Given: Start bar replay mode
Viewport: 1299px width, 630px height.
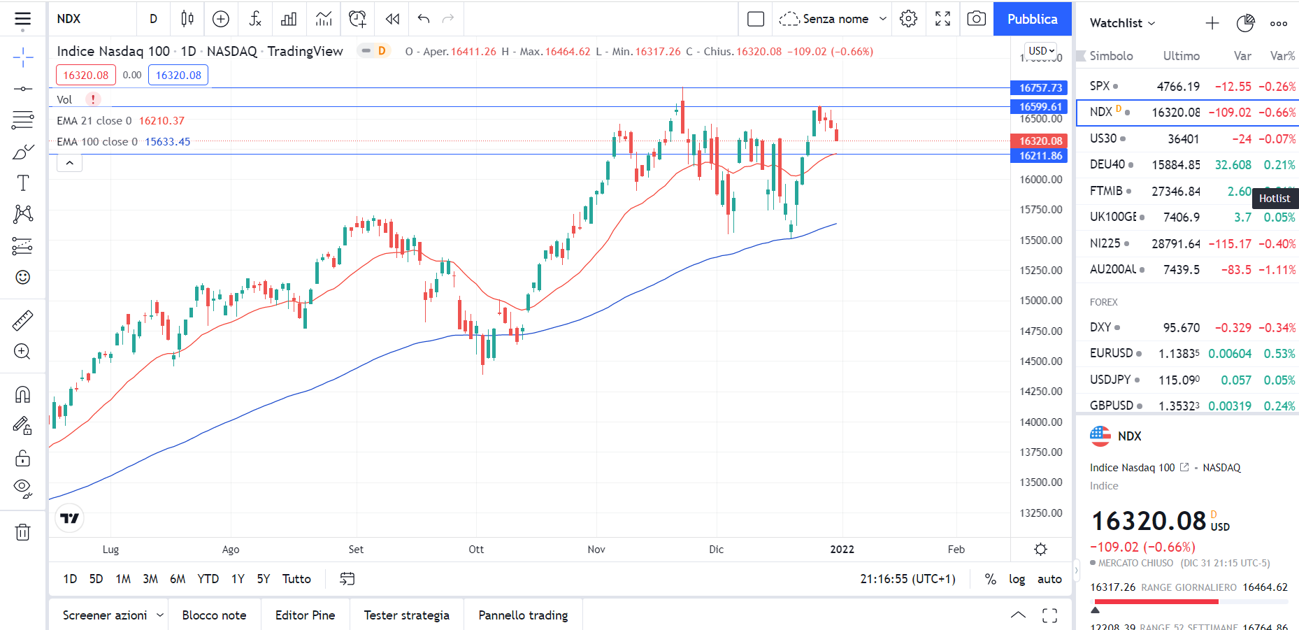Looking at the screenshot, I should tap(392, 19).
